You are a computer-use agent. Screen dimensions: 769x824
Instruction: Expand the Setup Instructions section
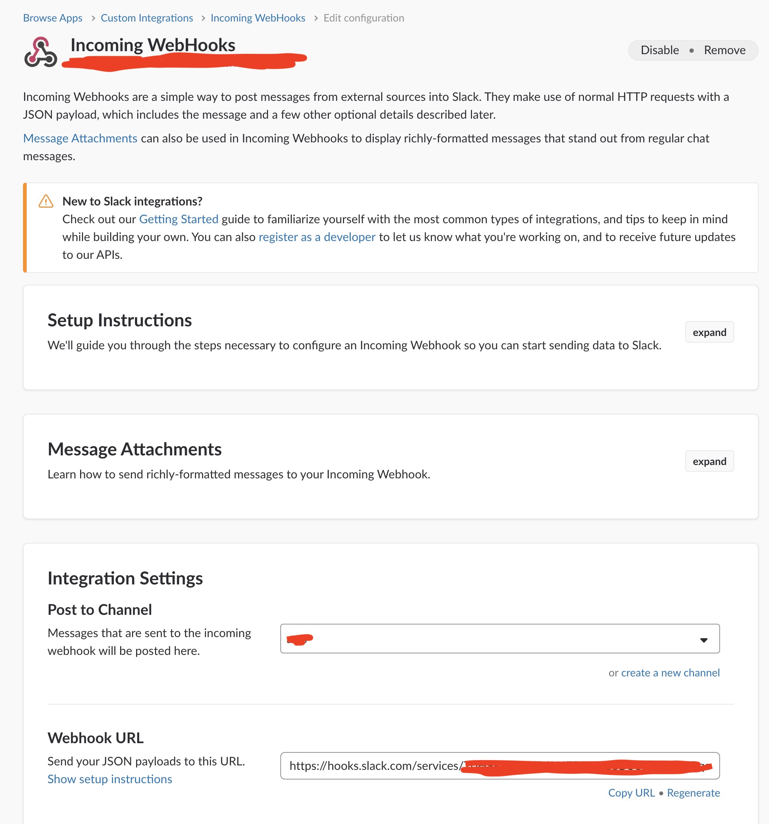(709, 332)
